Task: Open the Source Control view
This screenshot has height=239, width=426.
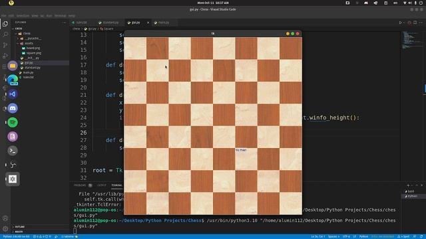Action: click(x=5, y=45)
